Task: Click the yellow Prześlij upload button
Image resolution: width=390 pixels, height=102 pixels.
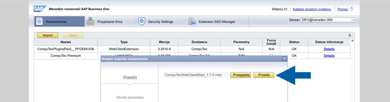Action: point(264,75)
